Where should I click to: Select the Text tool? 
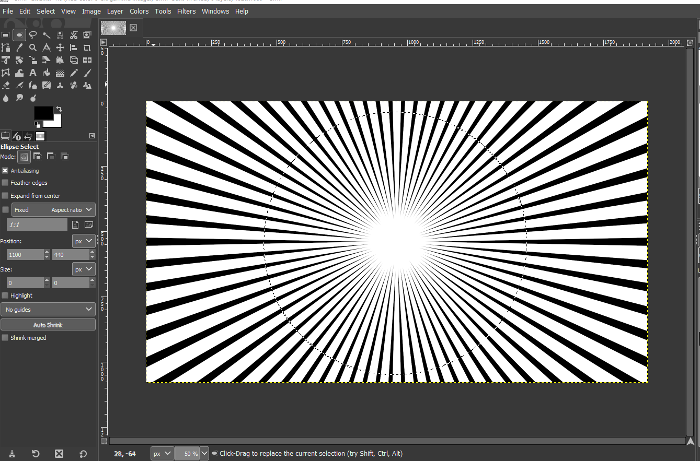[x=33, y=73]
